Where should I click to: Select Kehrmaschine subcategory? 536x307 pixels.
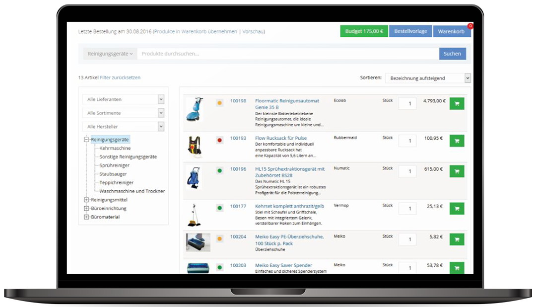115,149
